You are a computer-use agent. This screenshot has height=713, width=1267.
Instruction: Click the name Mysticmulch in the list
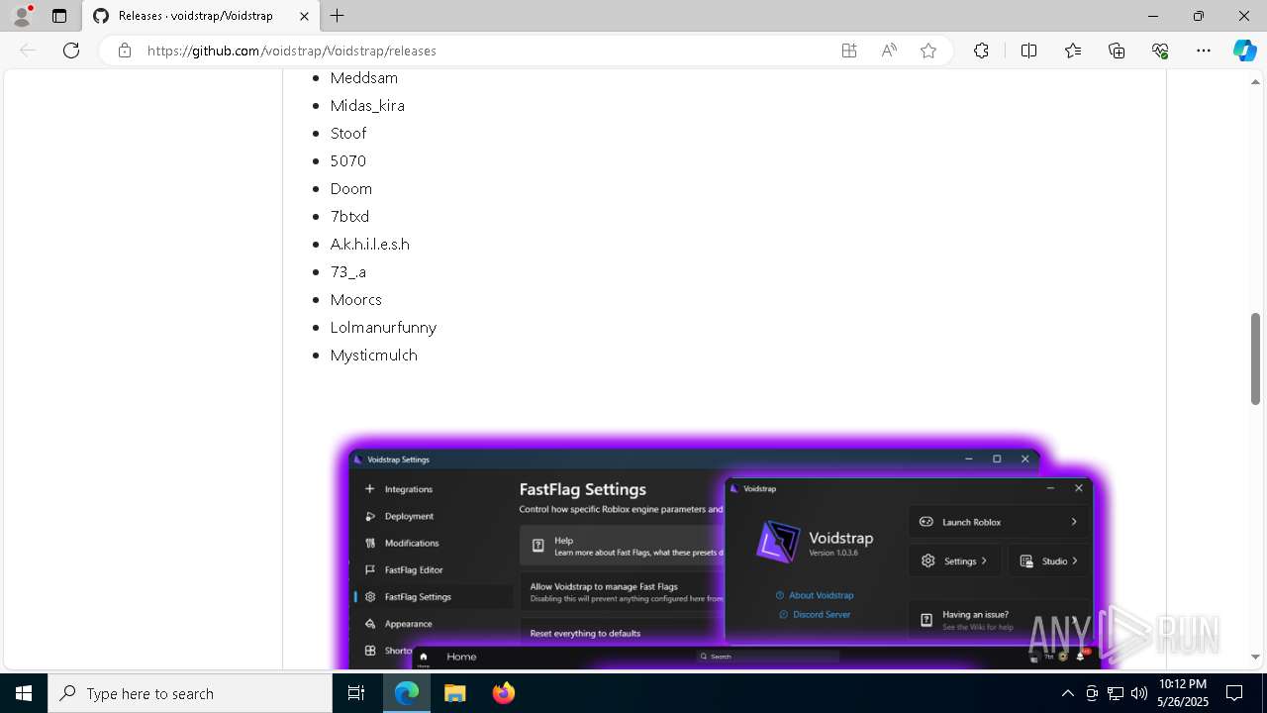(374, 355)
